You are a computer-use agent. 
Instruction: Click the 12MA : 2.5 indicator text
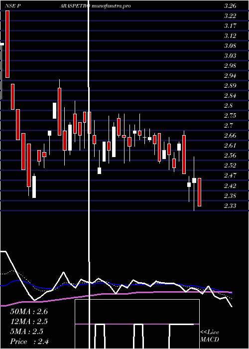tap(29, 322)
